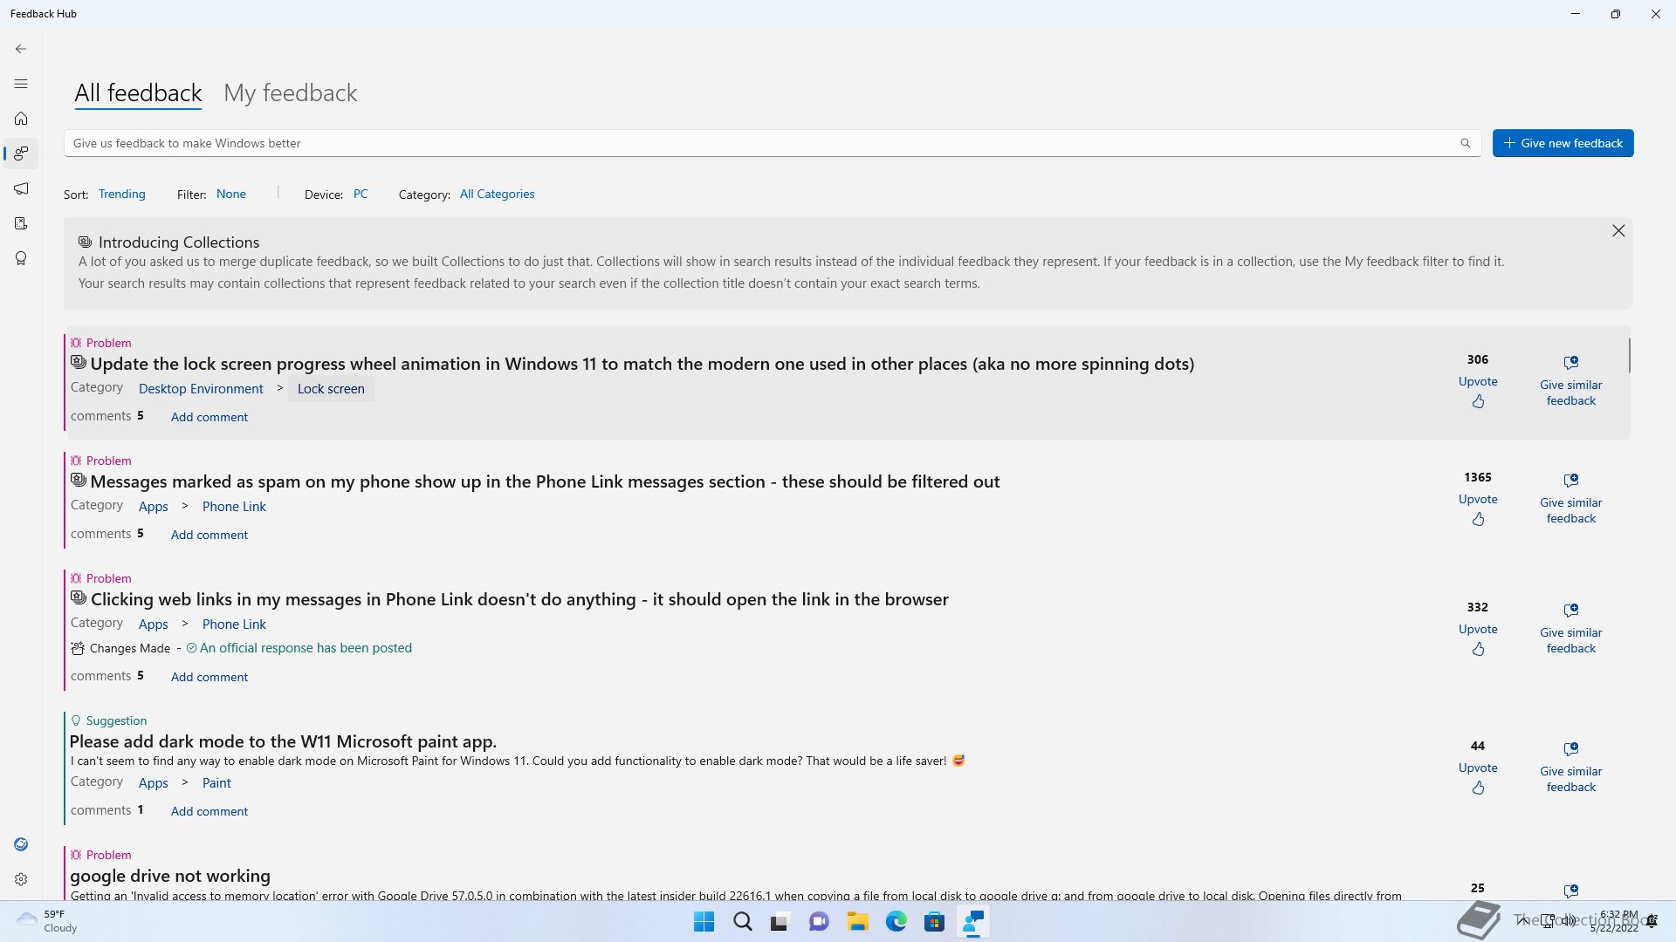The height and width of the screenshot is (942, 1676).
Task: Open Achievements from the sidebar icon
Action: (x=21, y=258)
